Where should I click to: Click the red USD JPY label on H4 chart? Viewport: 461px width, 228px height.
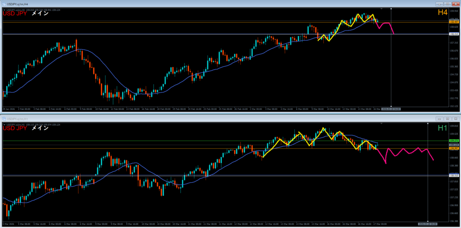click(x=15, y=13)
